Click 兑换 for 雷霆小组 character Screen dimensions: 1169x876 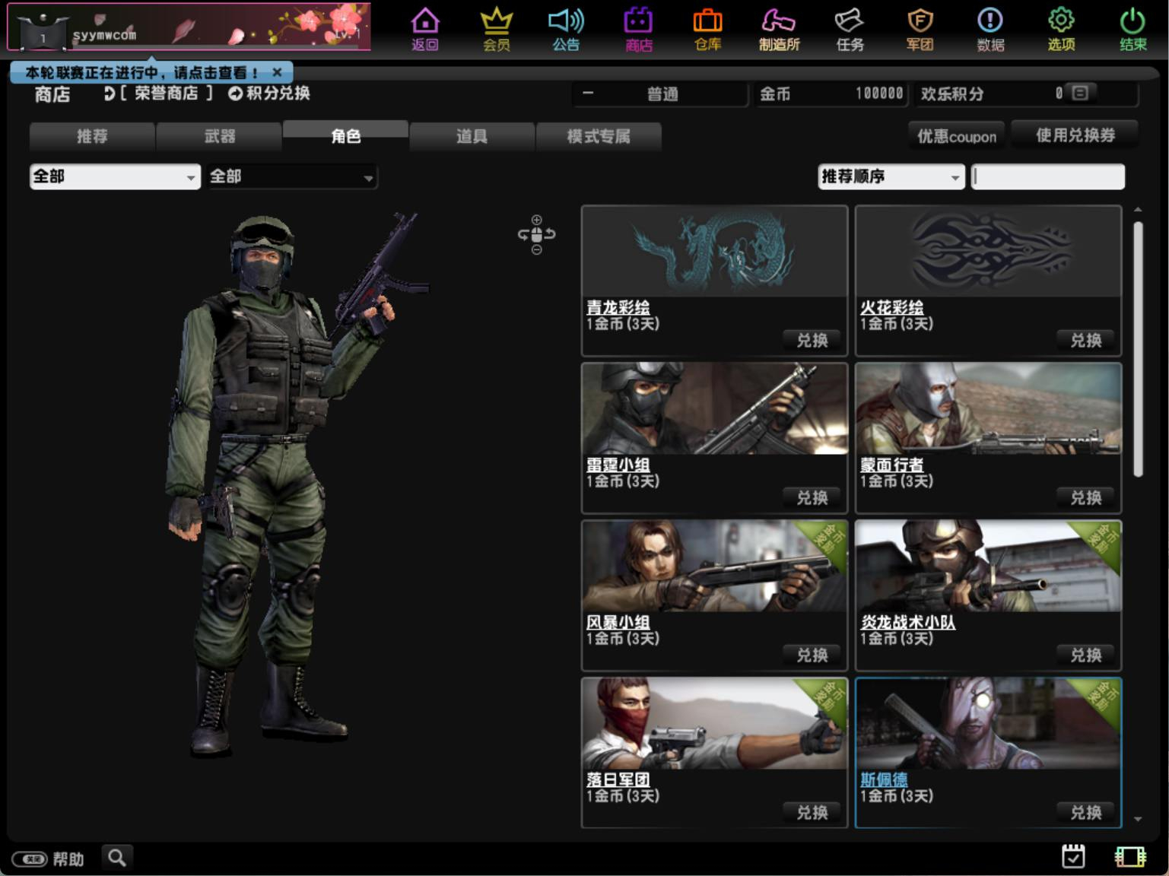812,497
